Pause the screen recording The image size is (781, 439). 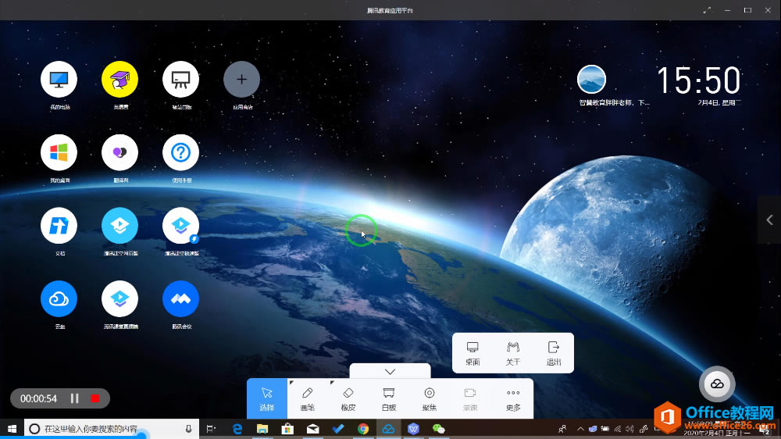[75, 398]
